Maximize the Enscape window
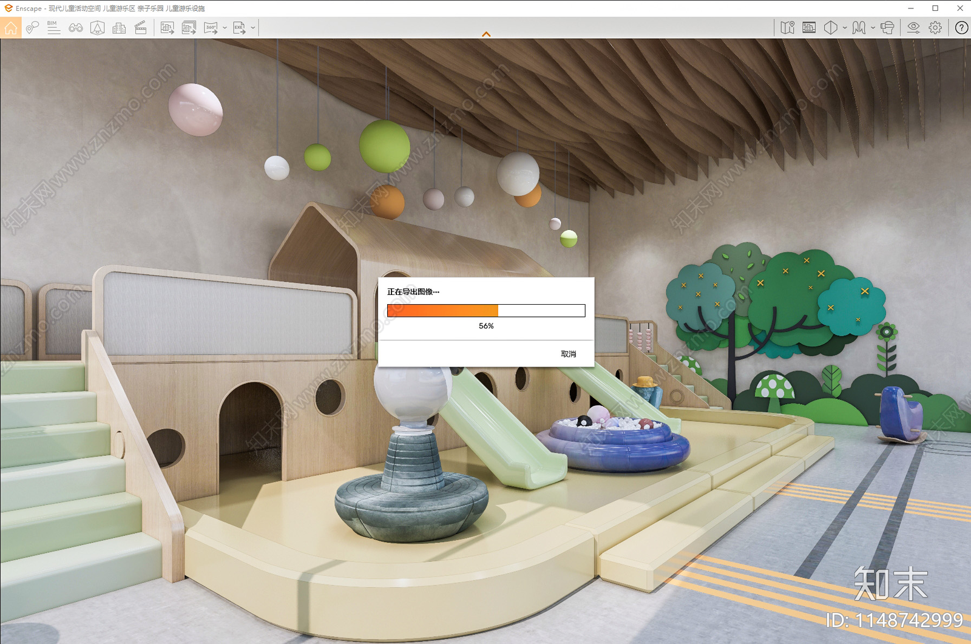 coord(935,8)
